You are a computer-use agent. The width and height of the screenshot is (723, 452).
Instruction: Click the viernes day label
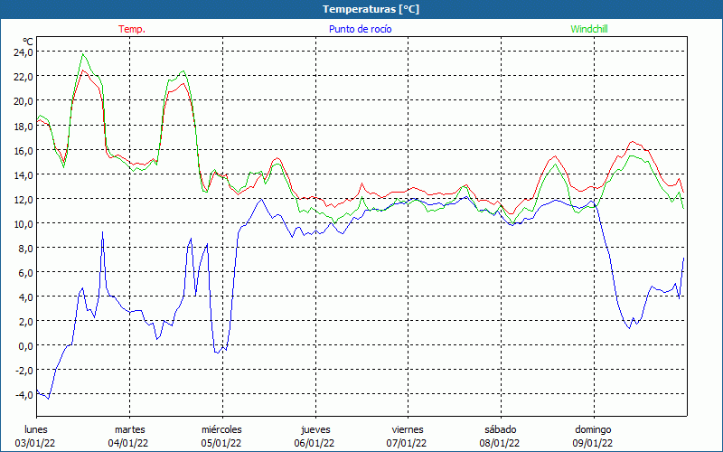pos(408,429)
